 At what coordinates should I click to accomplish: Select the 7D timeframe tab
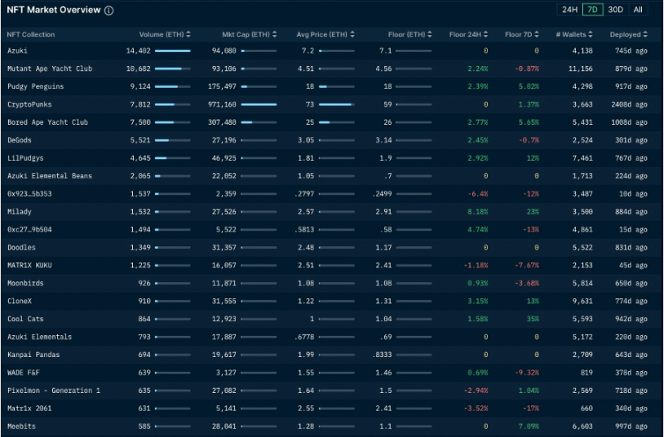coord(592,9)
